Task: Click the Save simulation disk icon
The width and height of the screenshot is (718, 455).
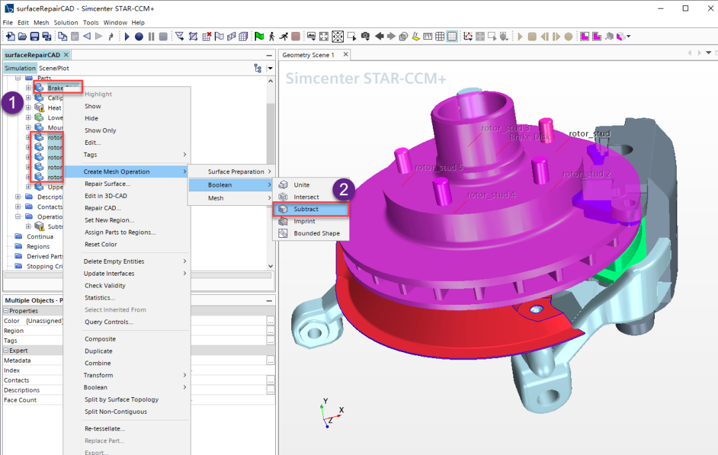Action: 35,37
